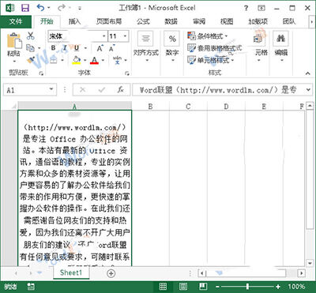The width and height of the screenshot is (316, 293).
Task: Switch to Normal view in status bar
Action: [x=164, y=287]
